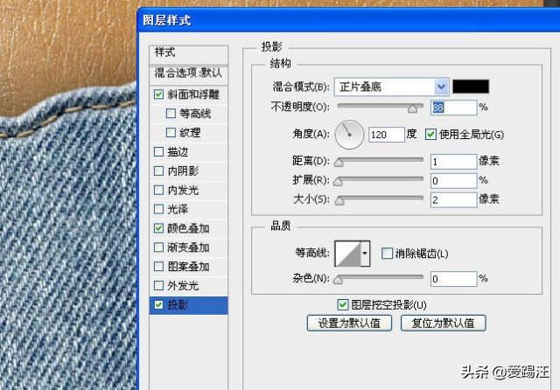Uncheck the 投影 style checkbox
560x390 pixels.
point(158,304)
